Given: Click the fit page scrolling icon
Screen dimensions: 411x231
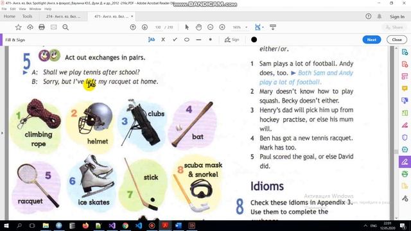Looking at the screenshot, I should pyautogui.click(x=258, y=27).
